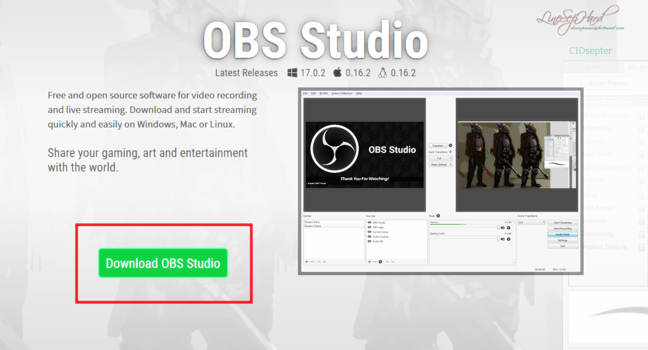Open the Help menu in OBS window
This screenshot has height=350, width=648.
(x=359, y=93)
